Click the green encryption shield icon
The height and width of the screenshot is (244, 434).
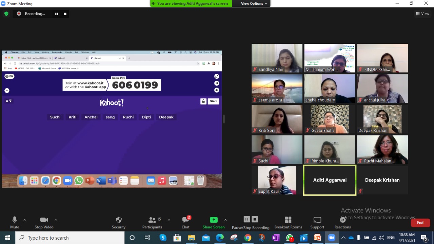point(6,14)
